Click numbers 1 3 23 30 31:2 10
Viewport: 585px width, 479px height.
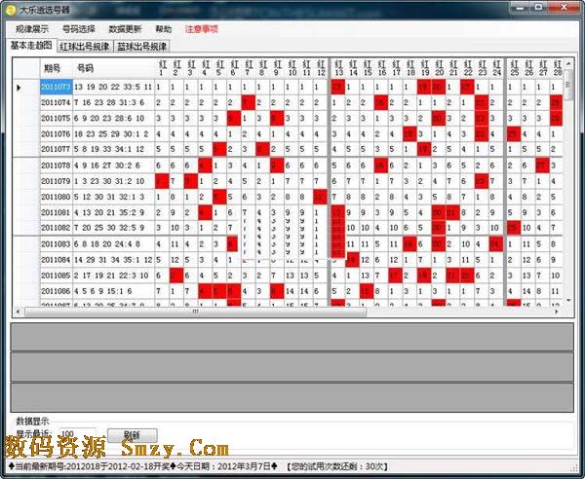pyautogui.click(x=109, y=181)
